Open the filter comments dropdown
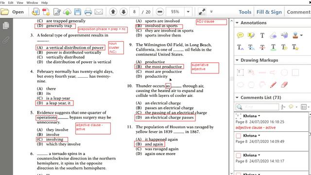This screenshot has width=311, height=175. [x=293, y=107]
